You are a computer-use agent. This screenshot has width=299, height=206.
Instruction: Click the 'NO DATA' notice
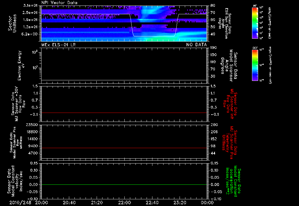point(197,45)
